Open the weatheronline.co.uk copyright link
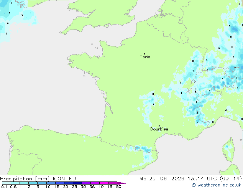Screen dimensions: 243x188 coord(217,185)
